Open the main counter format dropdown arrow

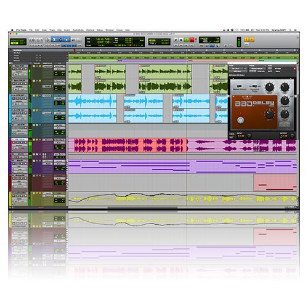coord(111,39)
